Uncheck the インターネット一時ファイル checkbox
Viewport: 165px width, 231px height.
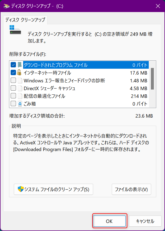(13, 72)
